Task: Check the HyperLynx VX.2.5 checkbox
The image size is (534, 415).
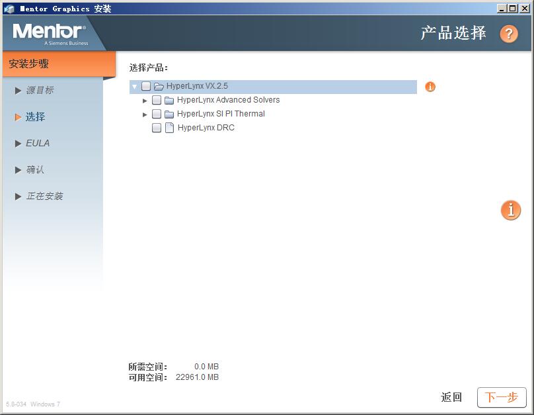Action: (146, 86)
